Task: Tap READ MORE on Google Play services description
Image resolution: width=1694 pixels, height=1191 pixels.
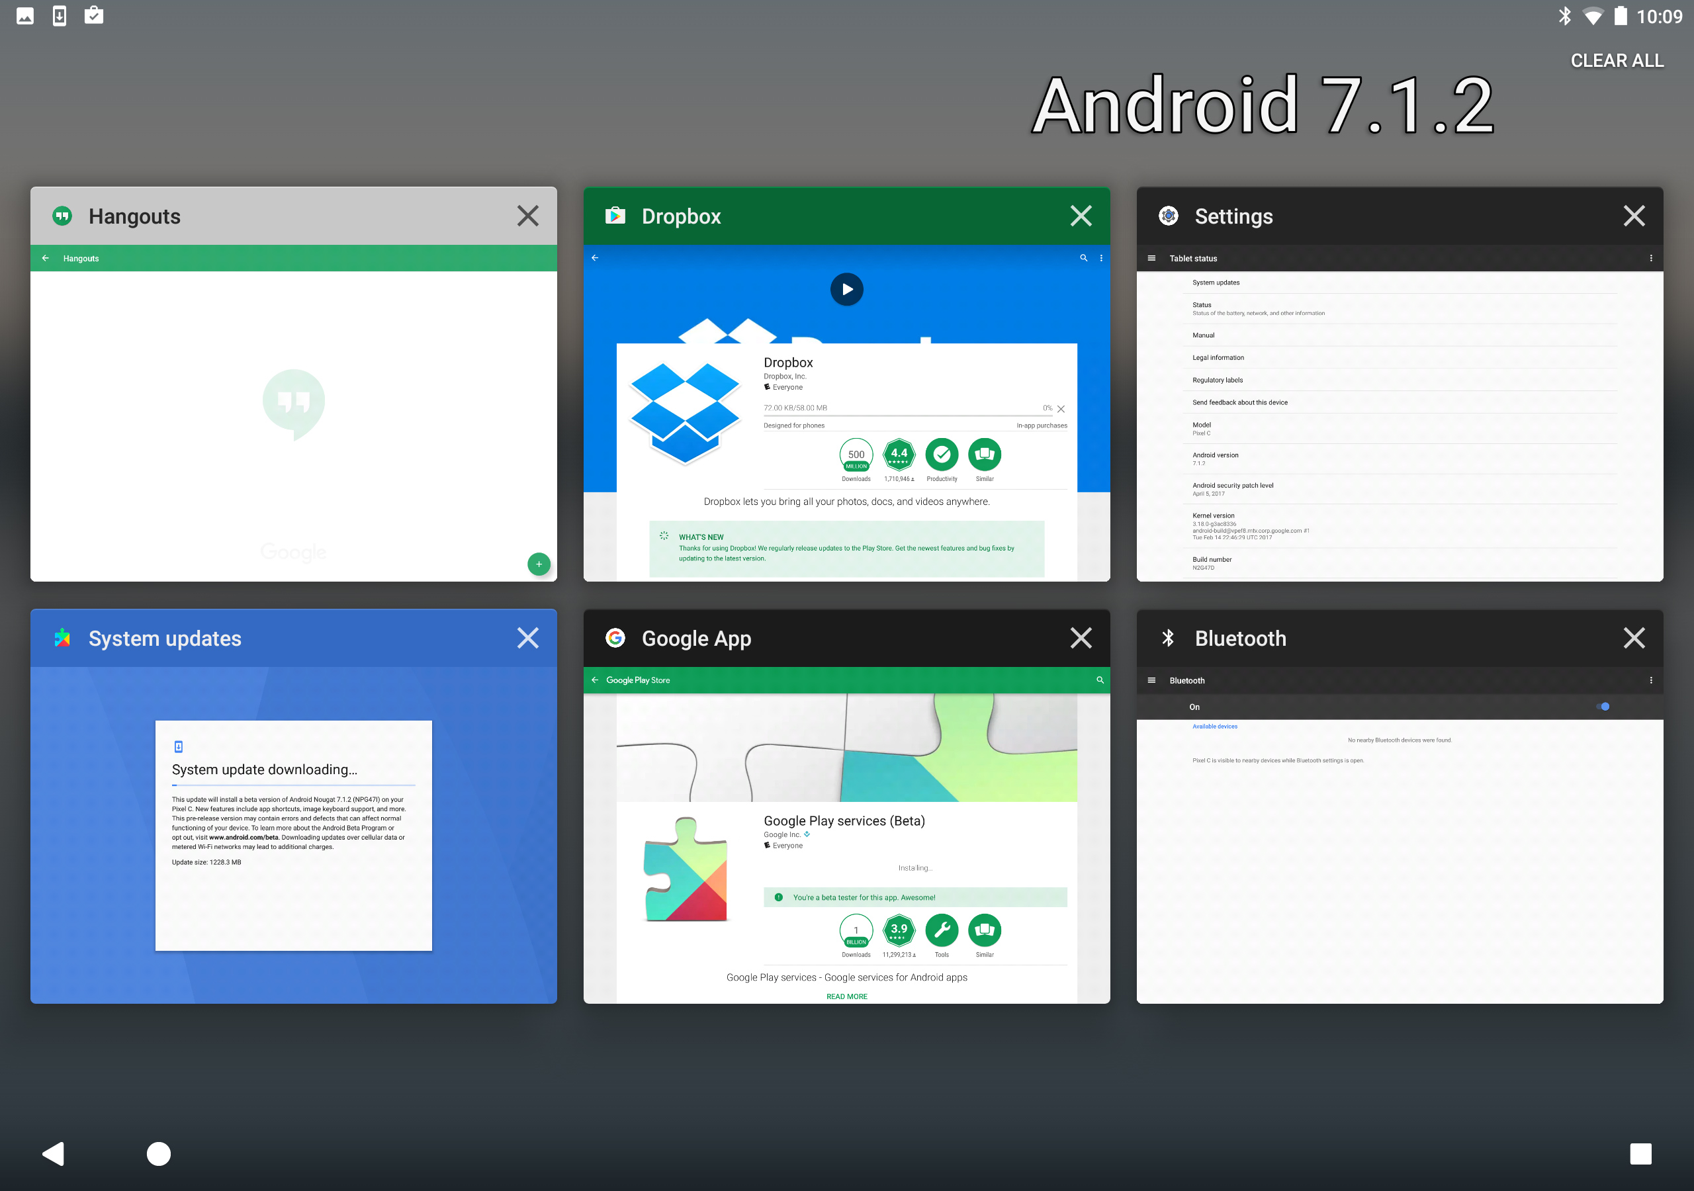Action: (846, 996)
